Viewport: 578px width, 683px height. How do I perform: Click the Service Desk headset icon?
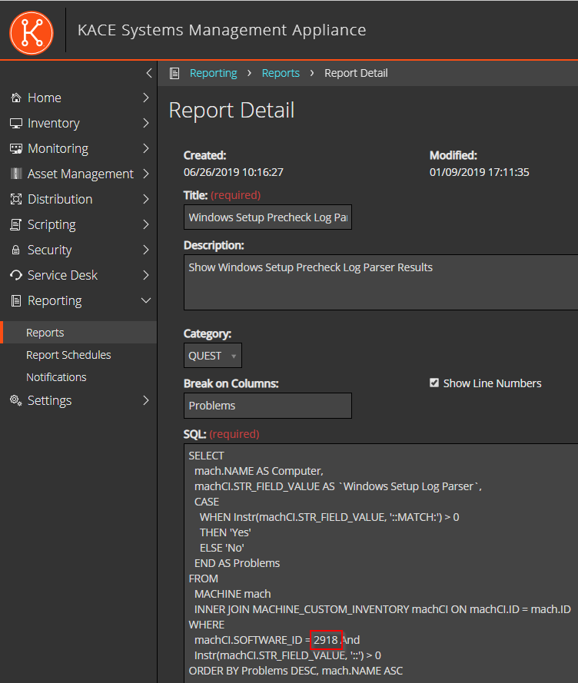coord(16,275)
